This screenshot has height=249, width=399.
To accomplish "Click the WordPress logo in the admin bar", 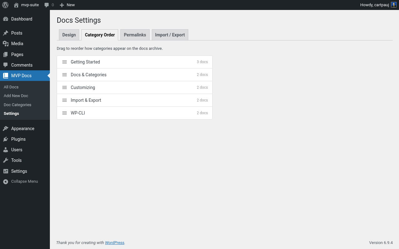I will [5, 5].
